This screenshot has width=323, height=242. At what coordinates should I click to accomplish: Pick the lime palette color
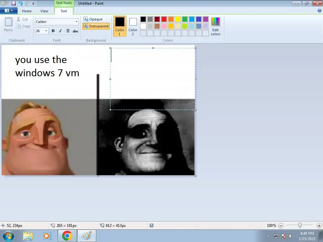185,26
